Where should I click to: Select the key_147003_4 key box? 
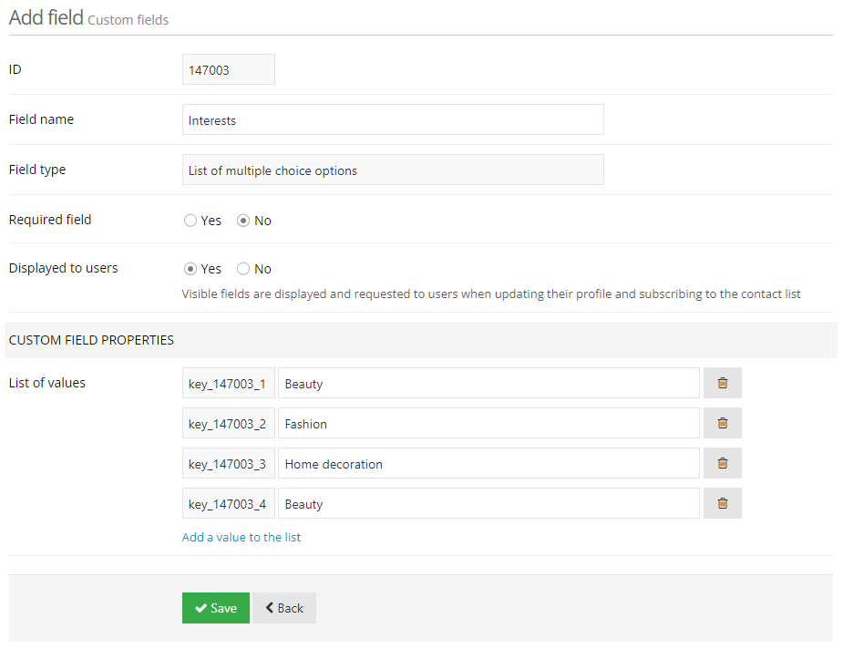pos(229,503)
